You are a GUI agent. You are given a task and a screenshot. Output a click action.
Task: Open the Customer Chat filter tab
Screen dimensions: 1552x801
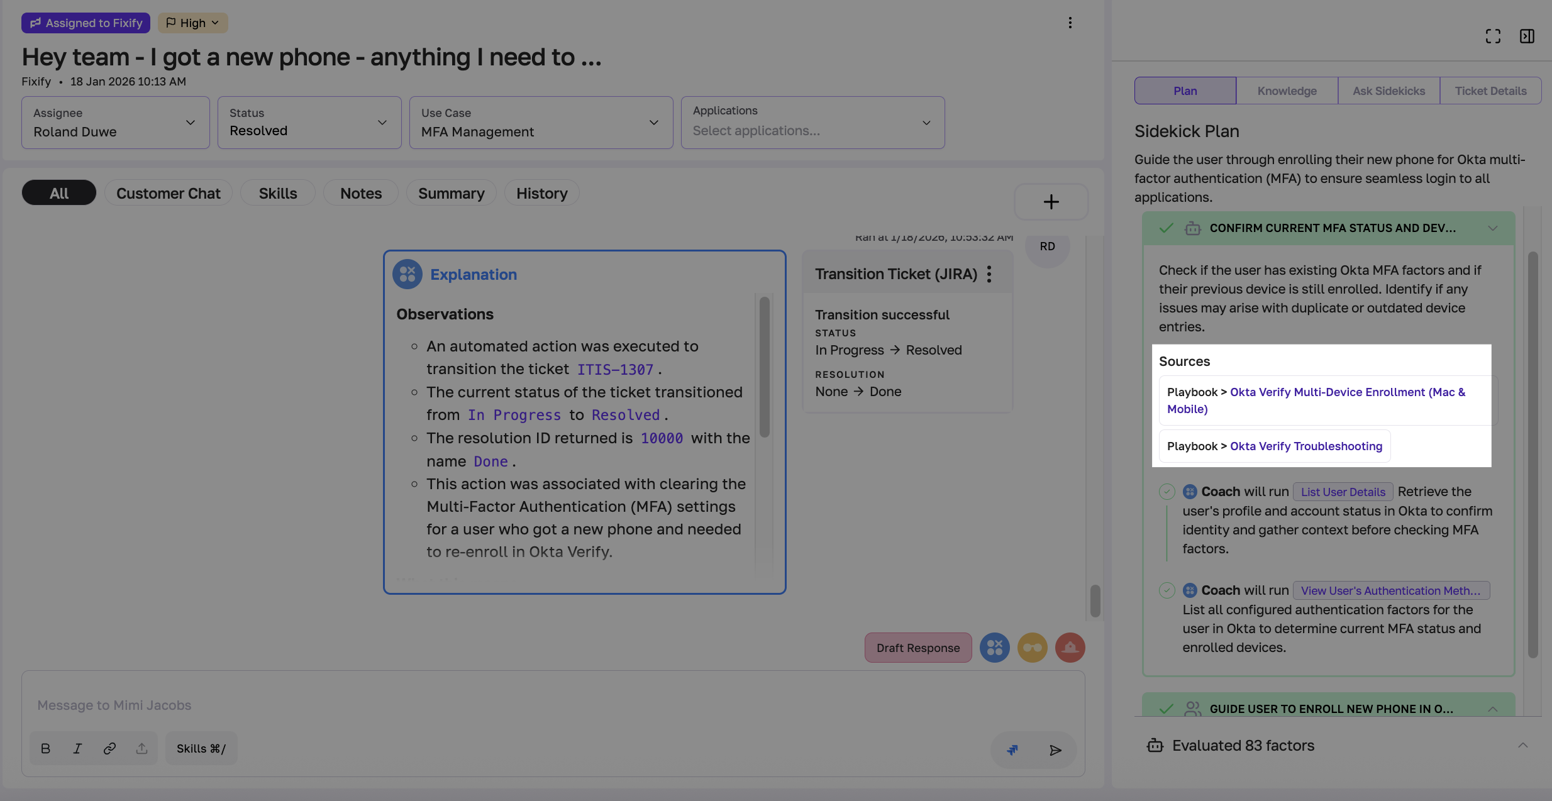point(169,192)
